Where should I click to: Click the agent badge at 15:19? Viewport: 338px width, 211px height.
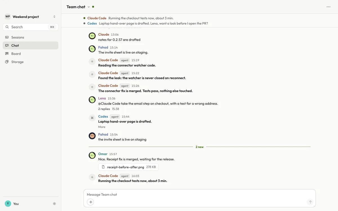tap(125, 60)
